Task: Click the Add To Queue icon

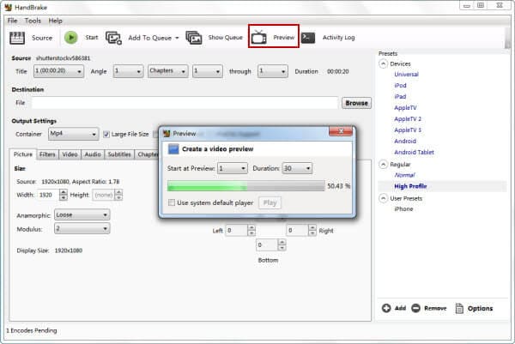Action: point(113,38)
